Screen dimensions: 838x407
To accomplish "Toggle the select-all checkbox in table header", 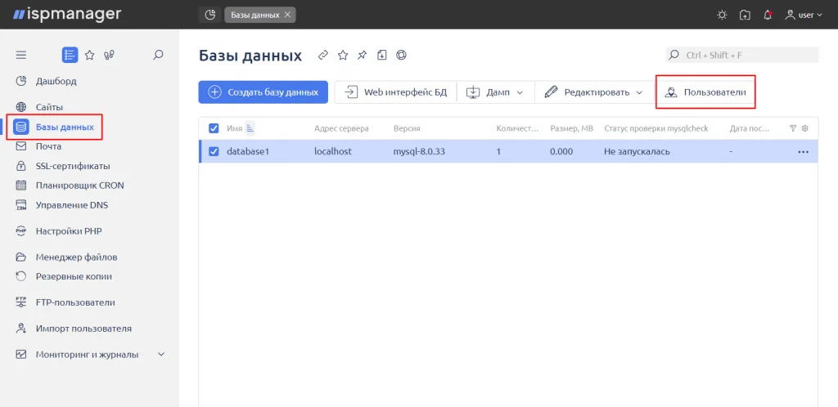I will pos(214,128).
